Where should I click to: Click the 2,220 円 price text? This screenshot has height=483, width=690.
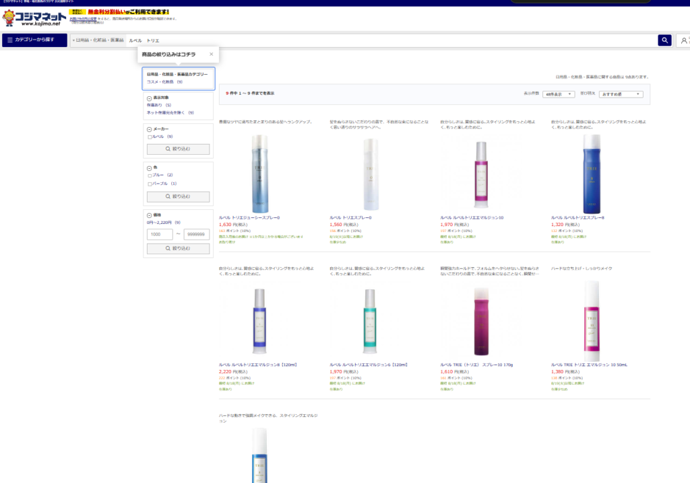pyautogui.click(x=233, y=372)
